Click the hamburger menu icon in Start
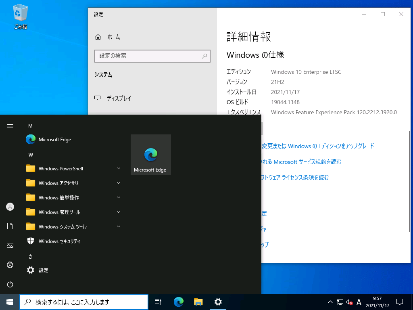The width and height of the screenshot is (413, 310). (10, 126)
